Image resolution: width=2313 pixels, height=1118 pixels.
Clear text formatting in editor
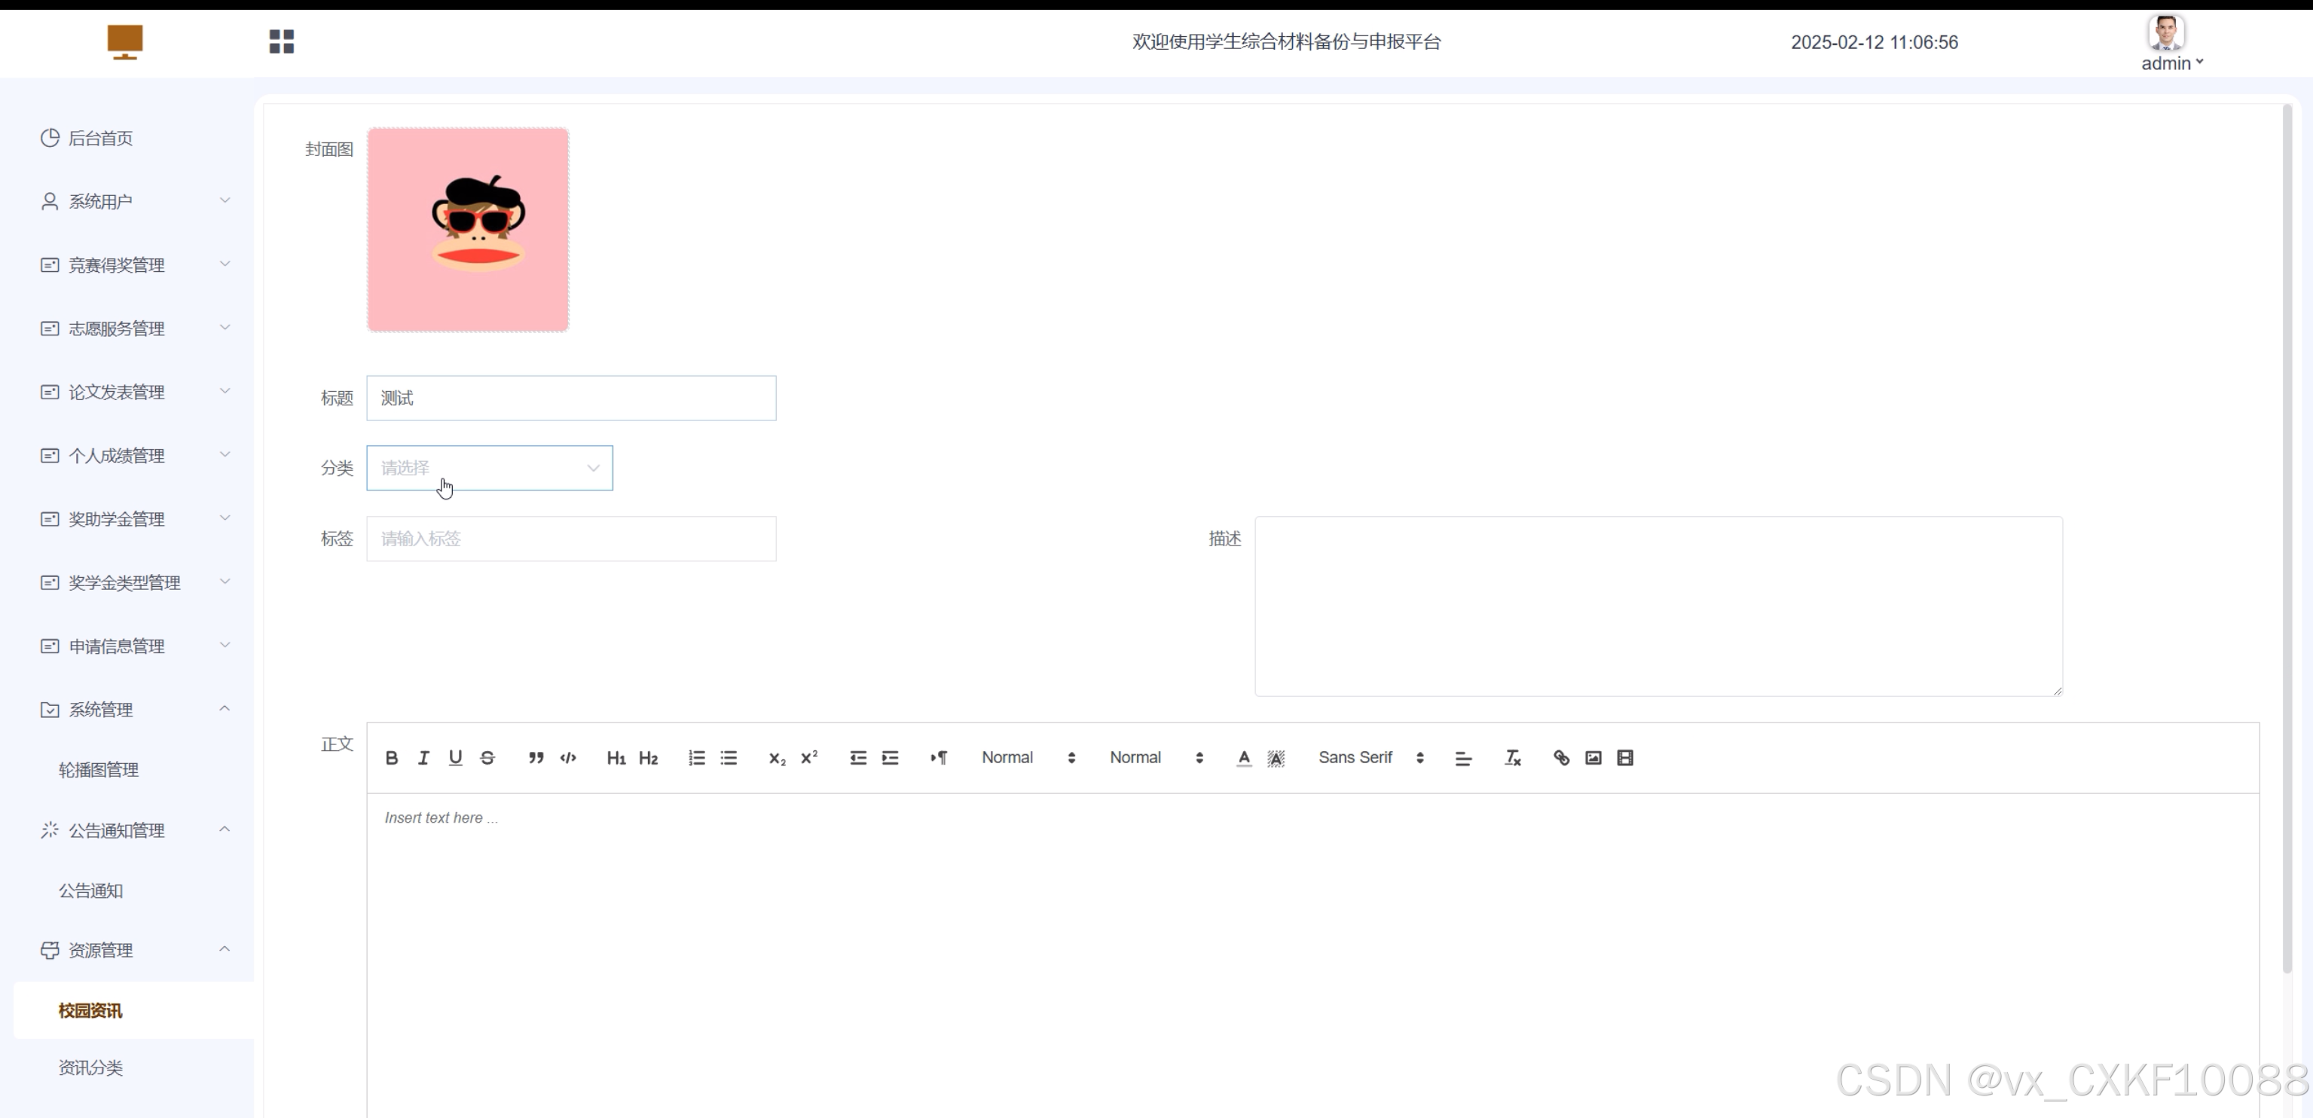(1512, 758)
